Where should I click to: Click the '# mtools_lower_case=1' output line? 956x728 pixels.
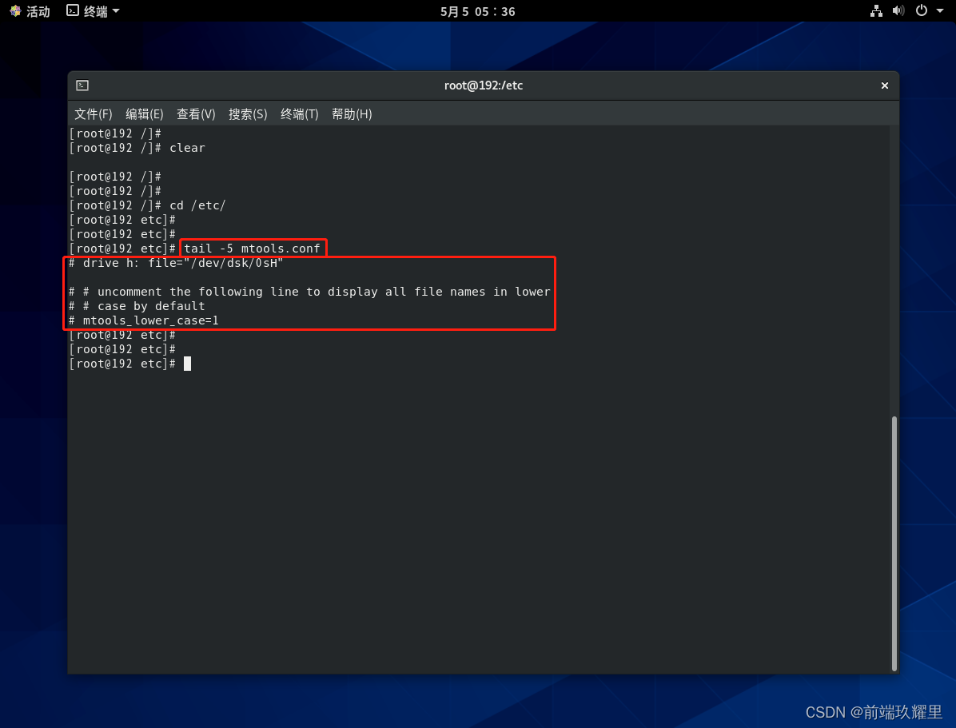tap(143, 320)
